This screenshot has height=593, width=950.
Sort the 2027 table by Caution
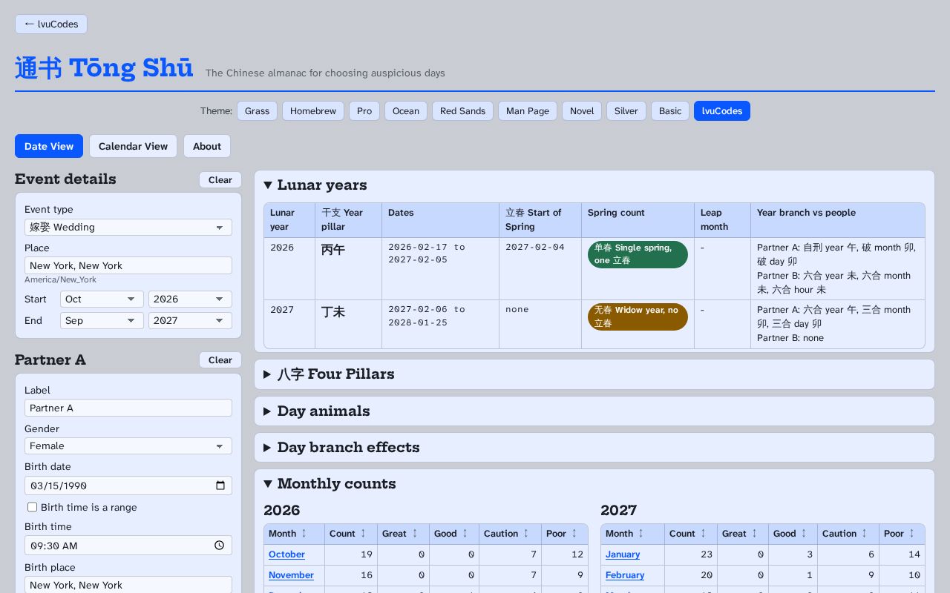click(848, 534)
